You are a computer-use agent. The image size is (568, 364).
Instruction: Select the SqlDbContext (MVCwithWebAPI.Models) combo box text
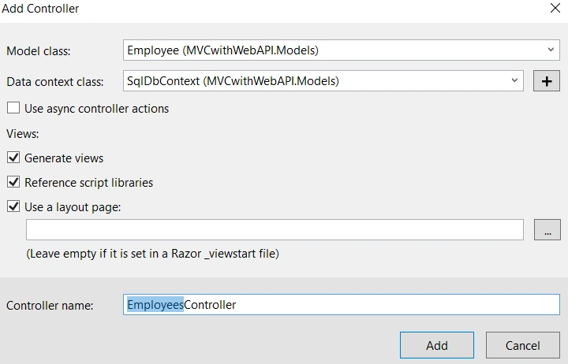click(x=233, y=80)
